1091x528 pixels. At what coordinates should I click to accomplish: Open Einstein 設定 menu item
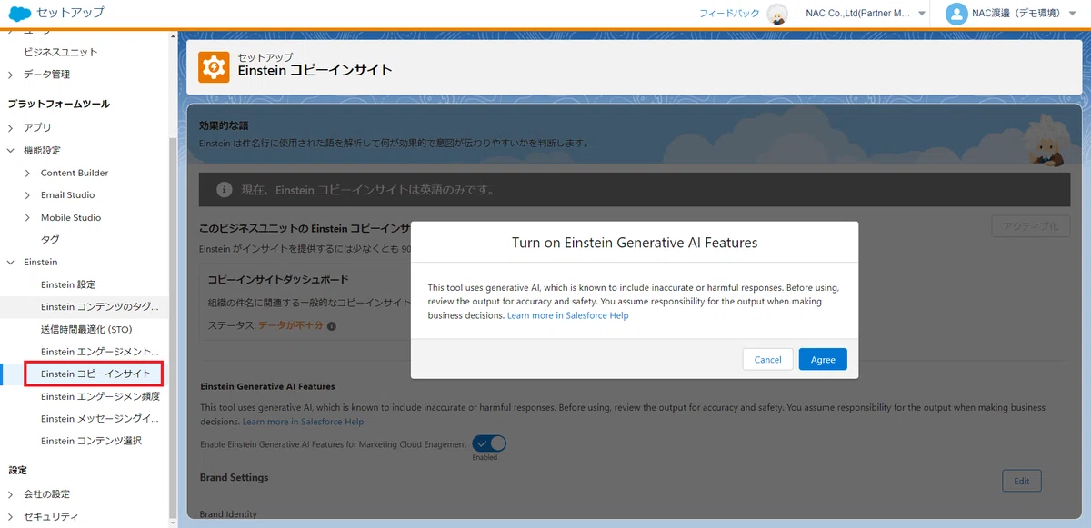tap(68, 284)
